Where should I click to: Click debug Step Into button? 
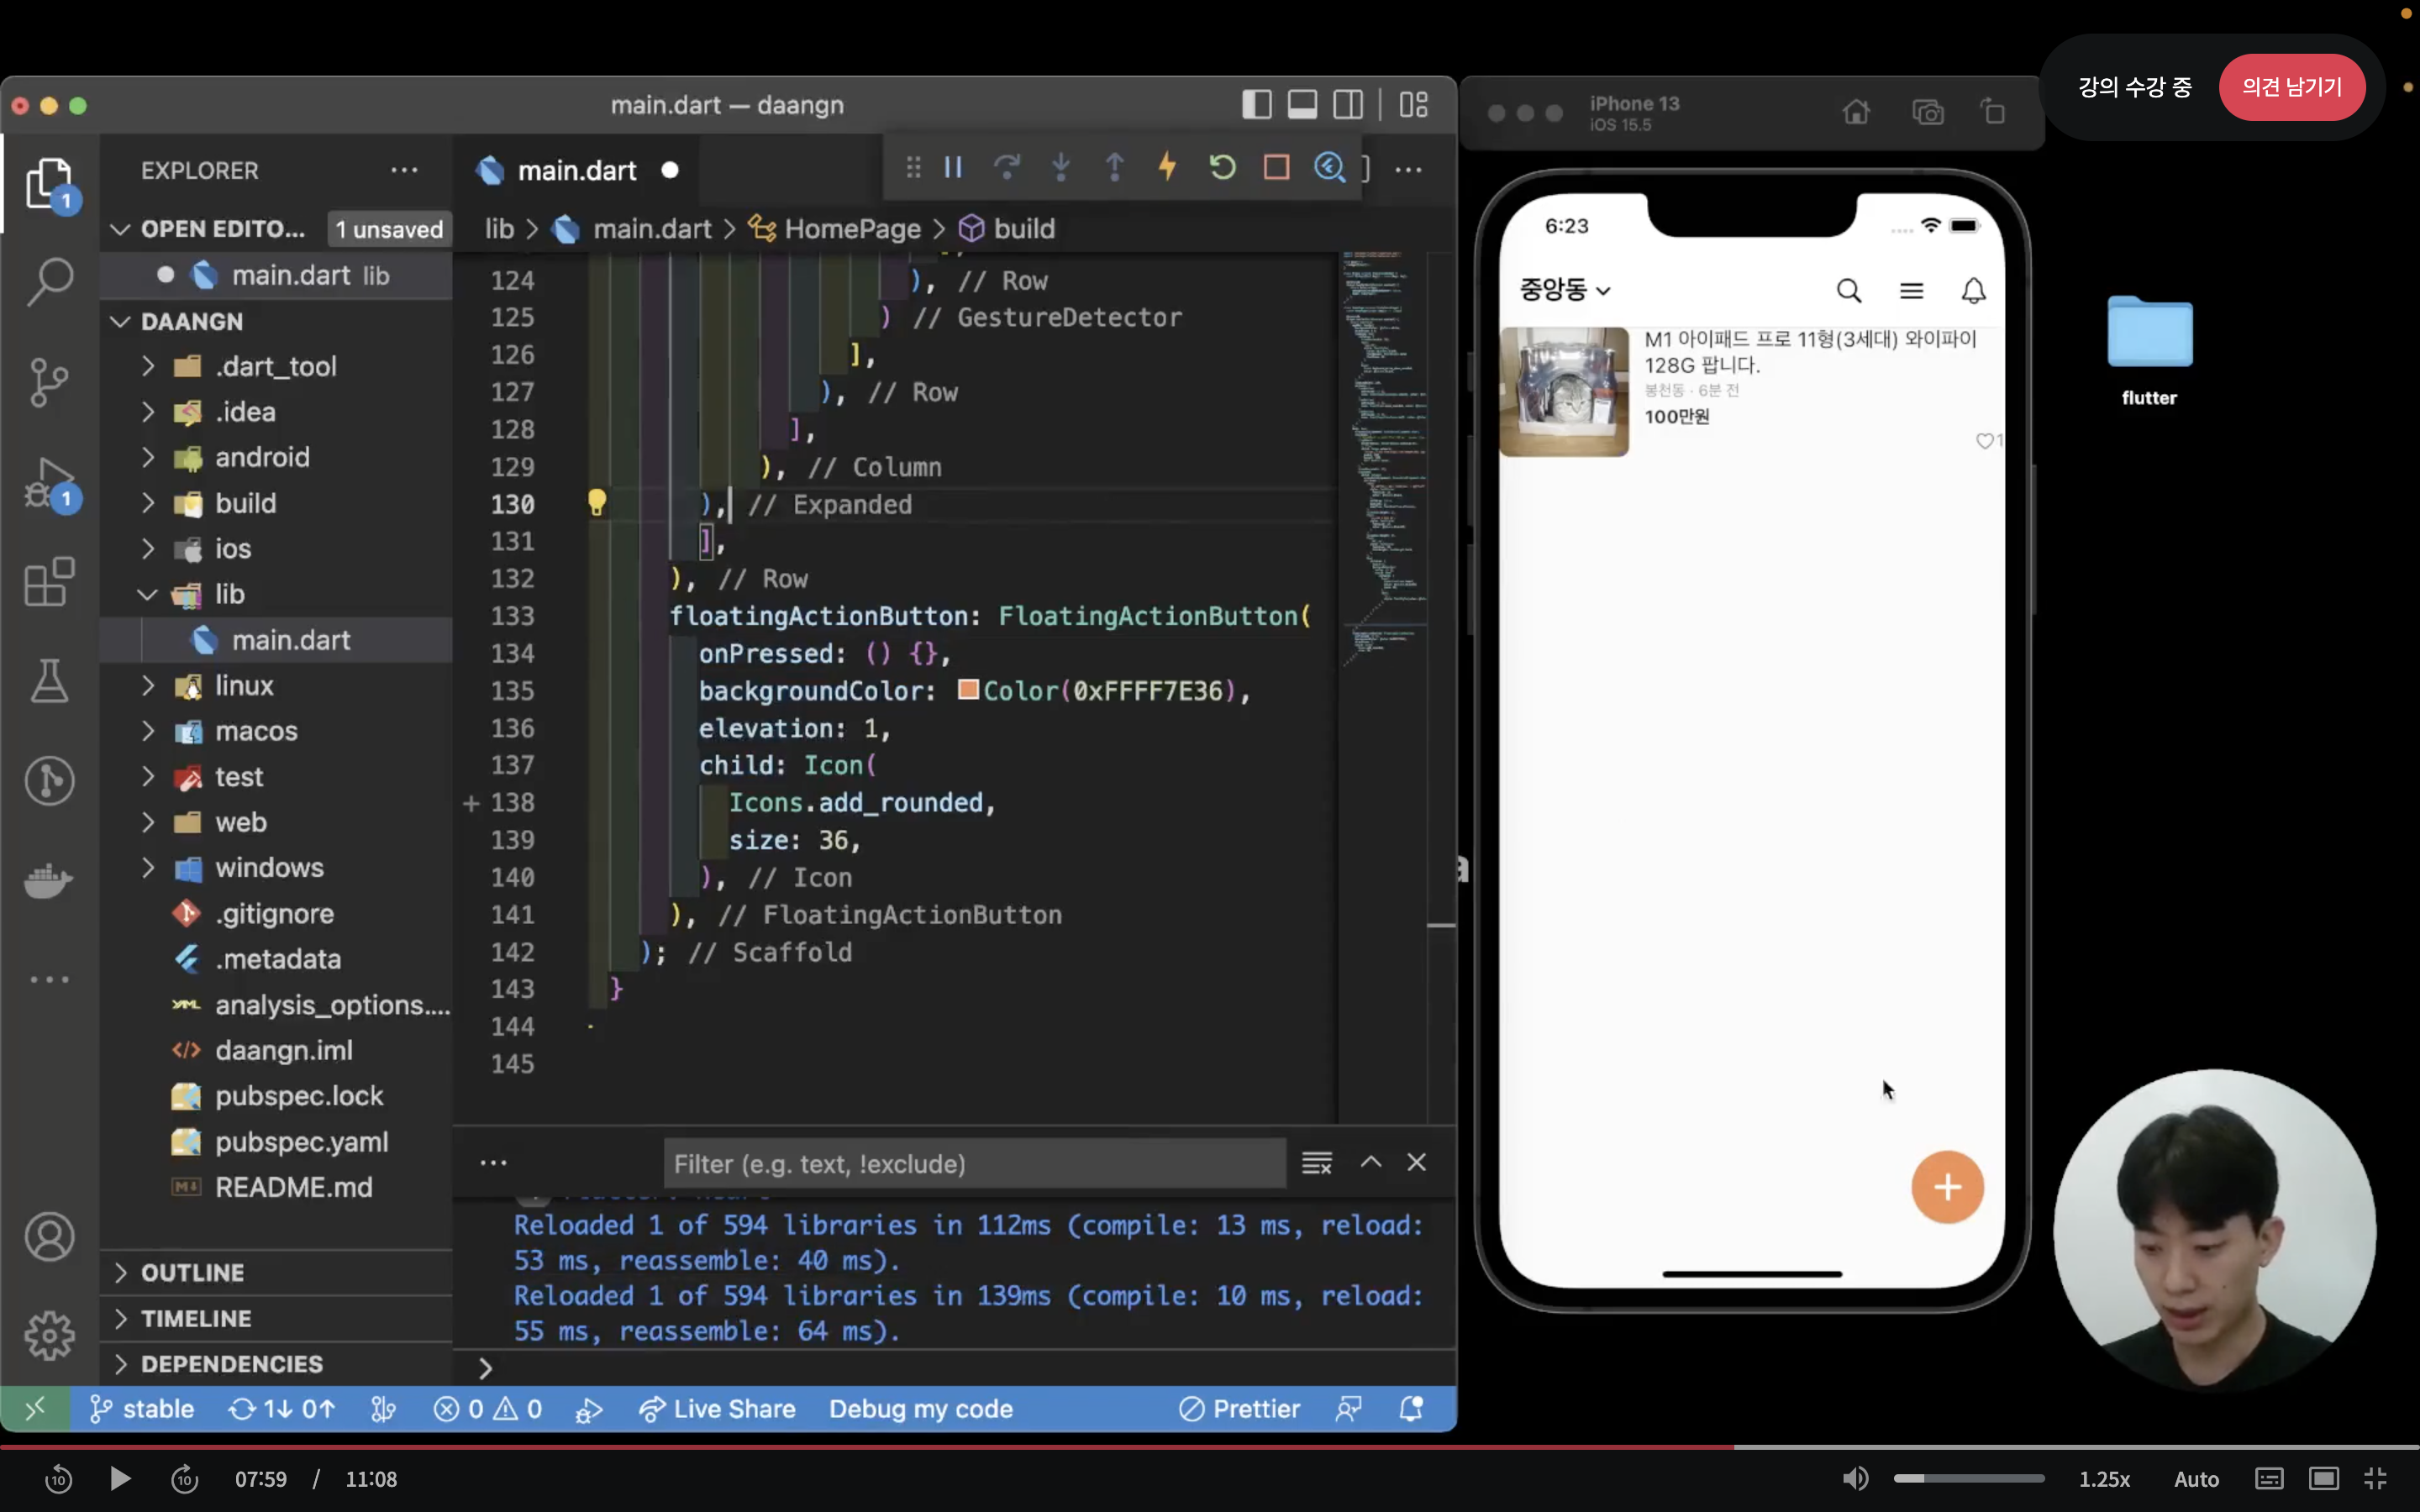coord(1061,167)
